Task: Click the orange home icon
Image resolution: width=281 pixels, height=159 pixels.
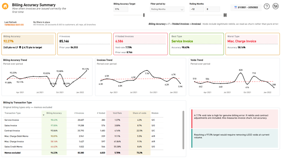Action: (5, 6)
